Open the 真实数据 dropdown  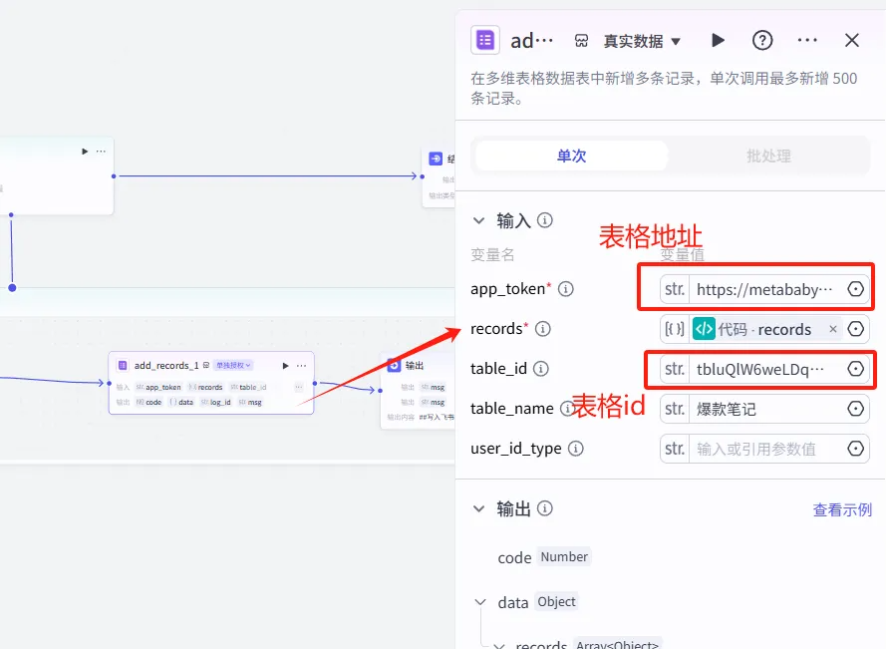(642, 41)
